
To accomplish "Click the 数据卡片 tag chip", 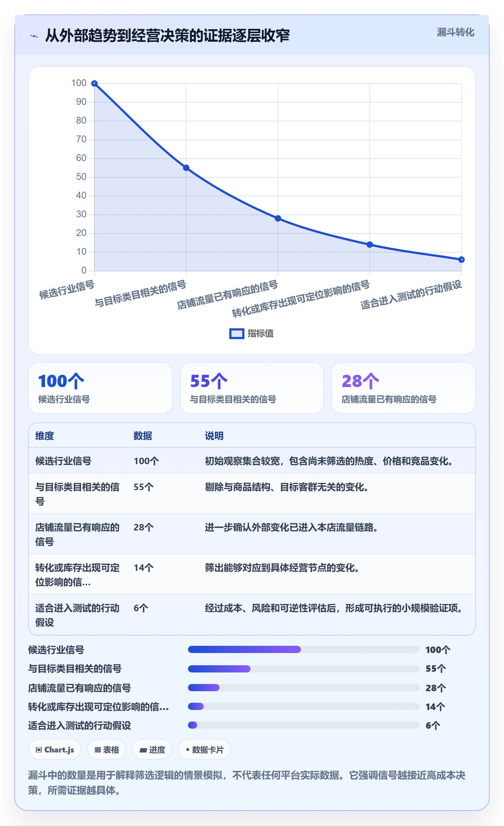I will (204, 750).
